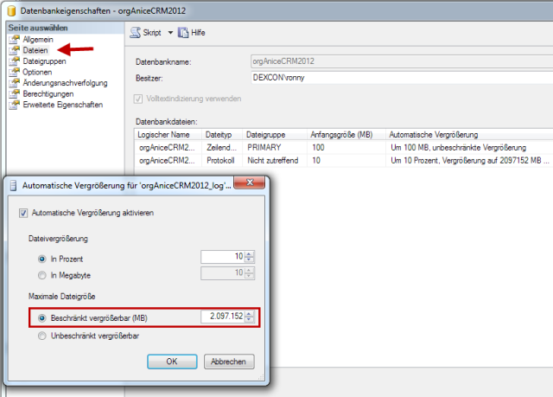The height and width of the screenshot is (397, 553).
Task: Increase the In Prozent spinner value
Action: pyautogui.click(x=249, y=253)
